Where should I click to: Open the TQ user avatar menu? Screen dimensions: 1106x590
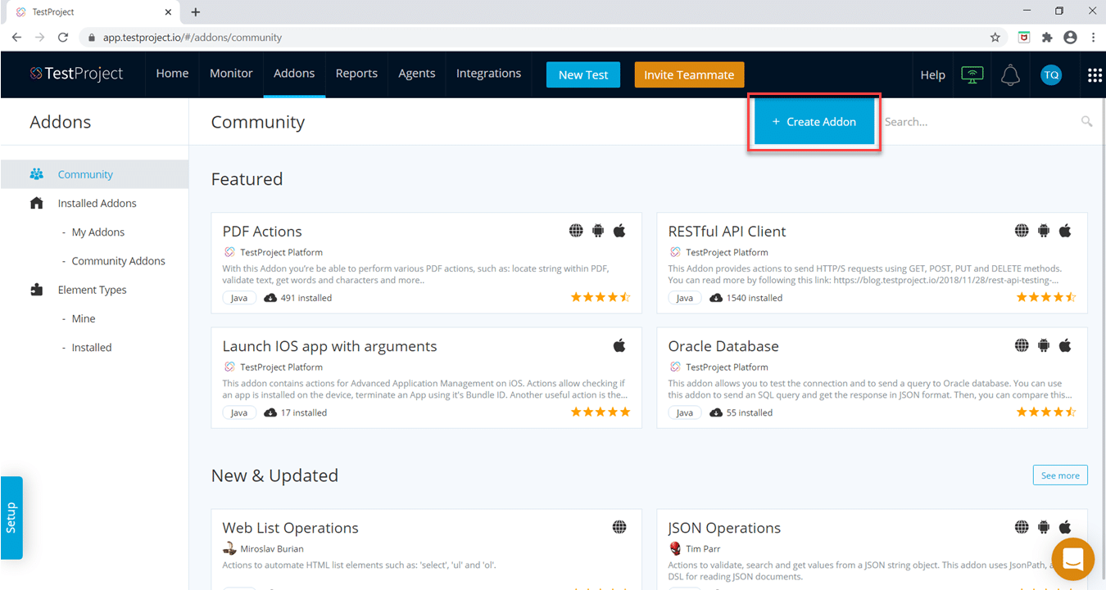(x=1051, y=74)
